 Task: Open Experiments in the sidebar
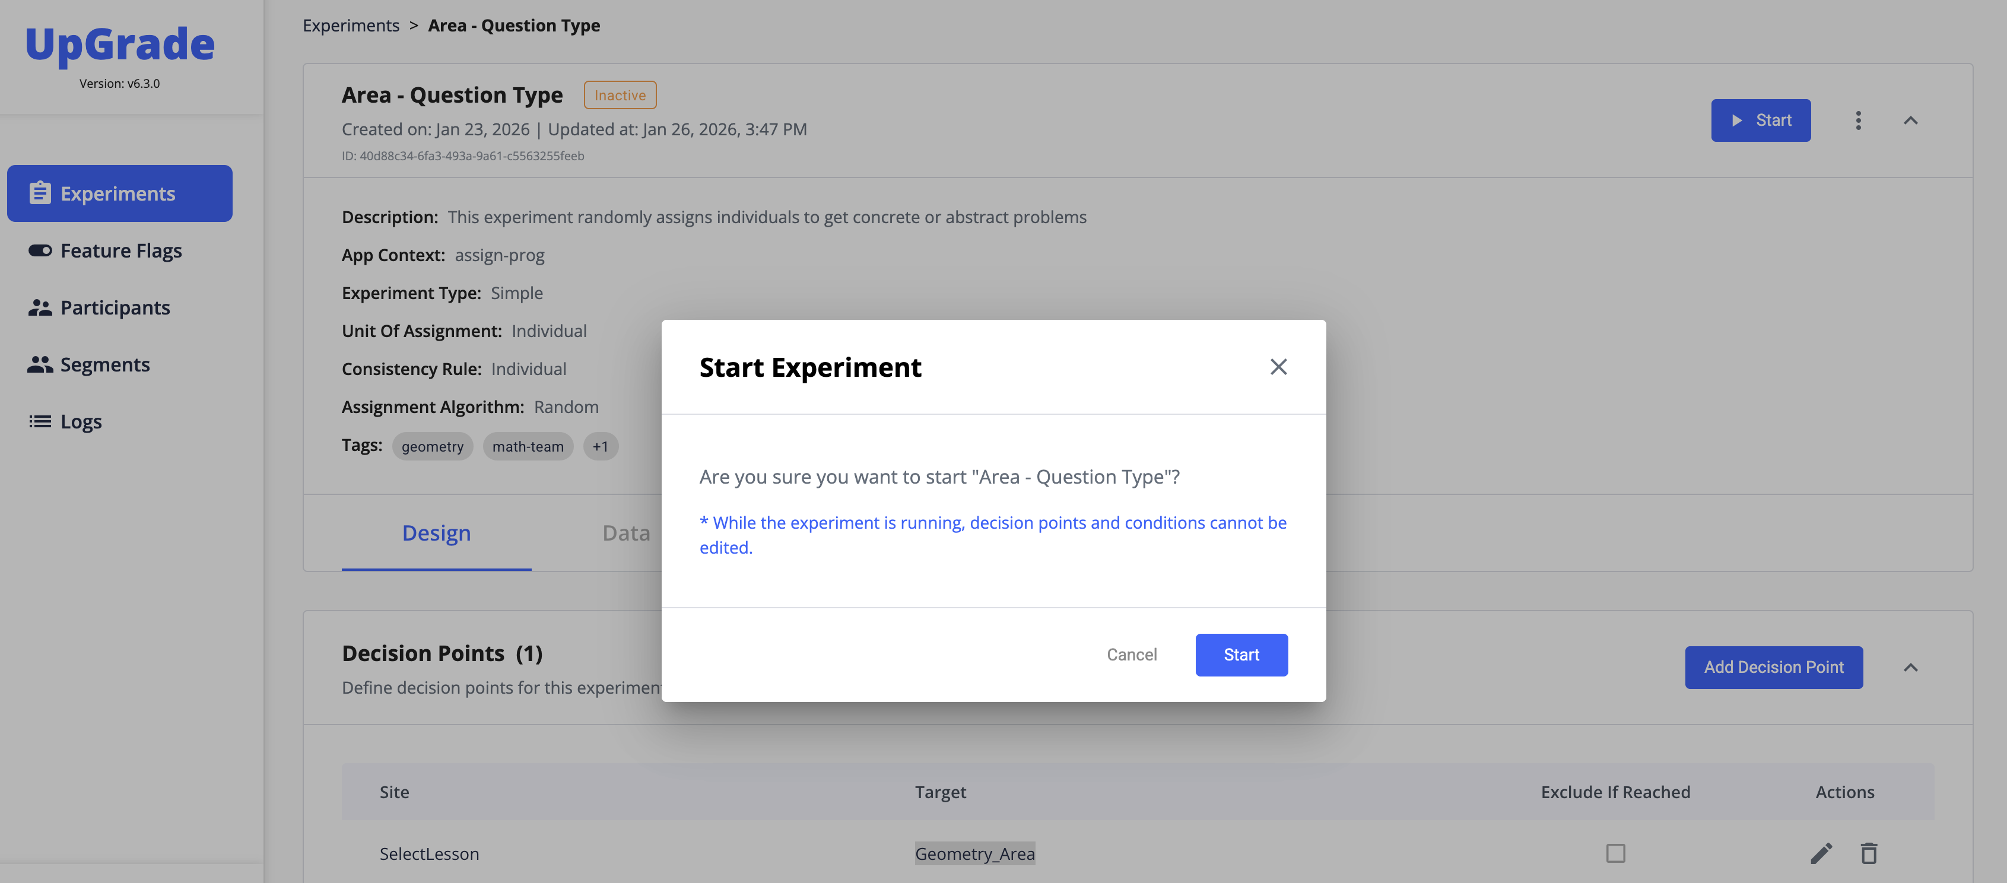[x=120, y=193]
